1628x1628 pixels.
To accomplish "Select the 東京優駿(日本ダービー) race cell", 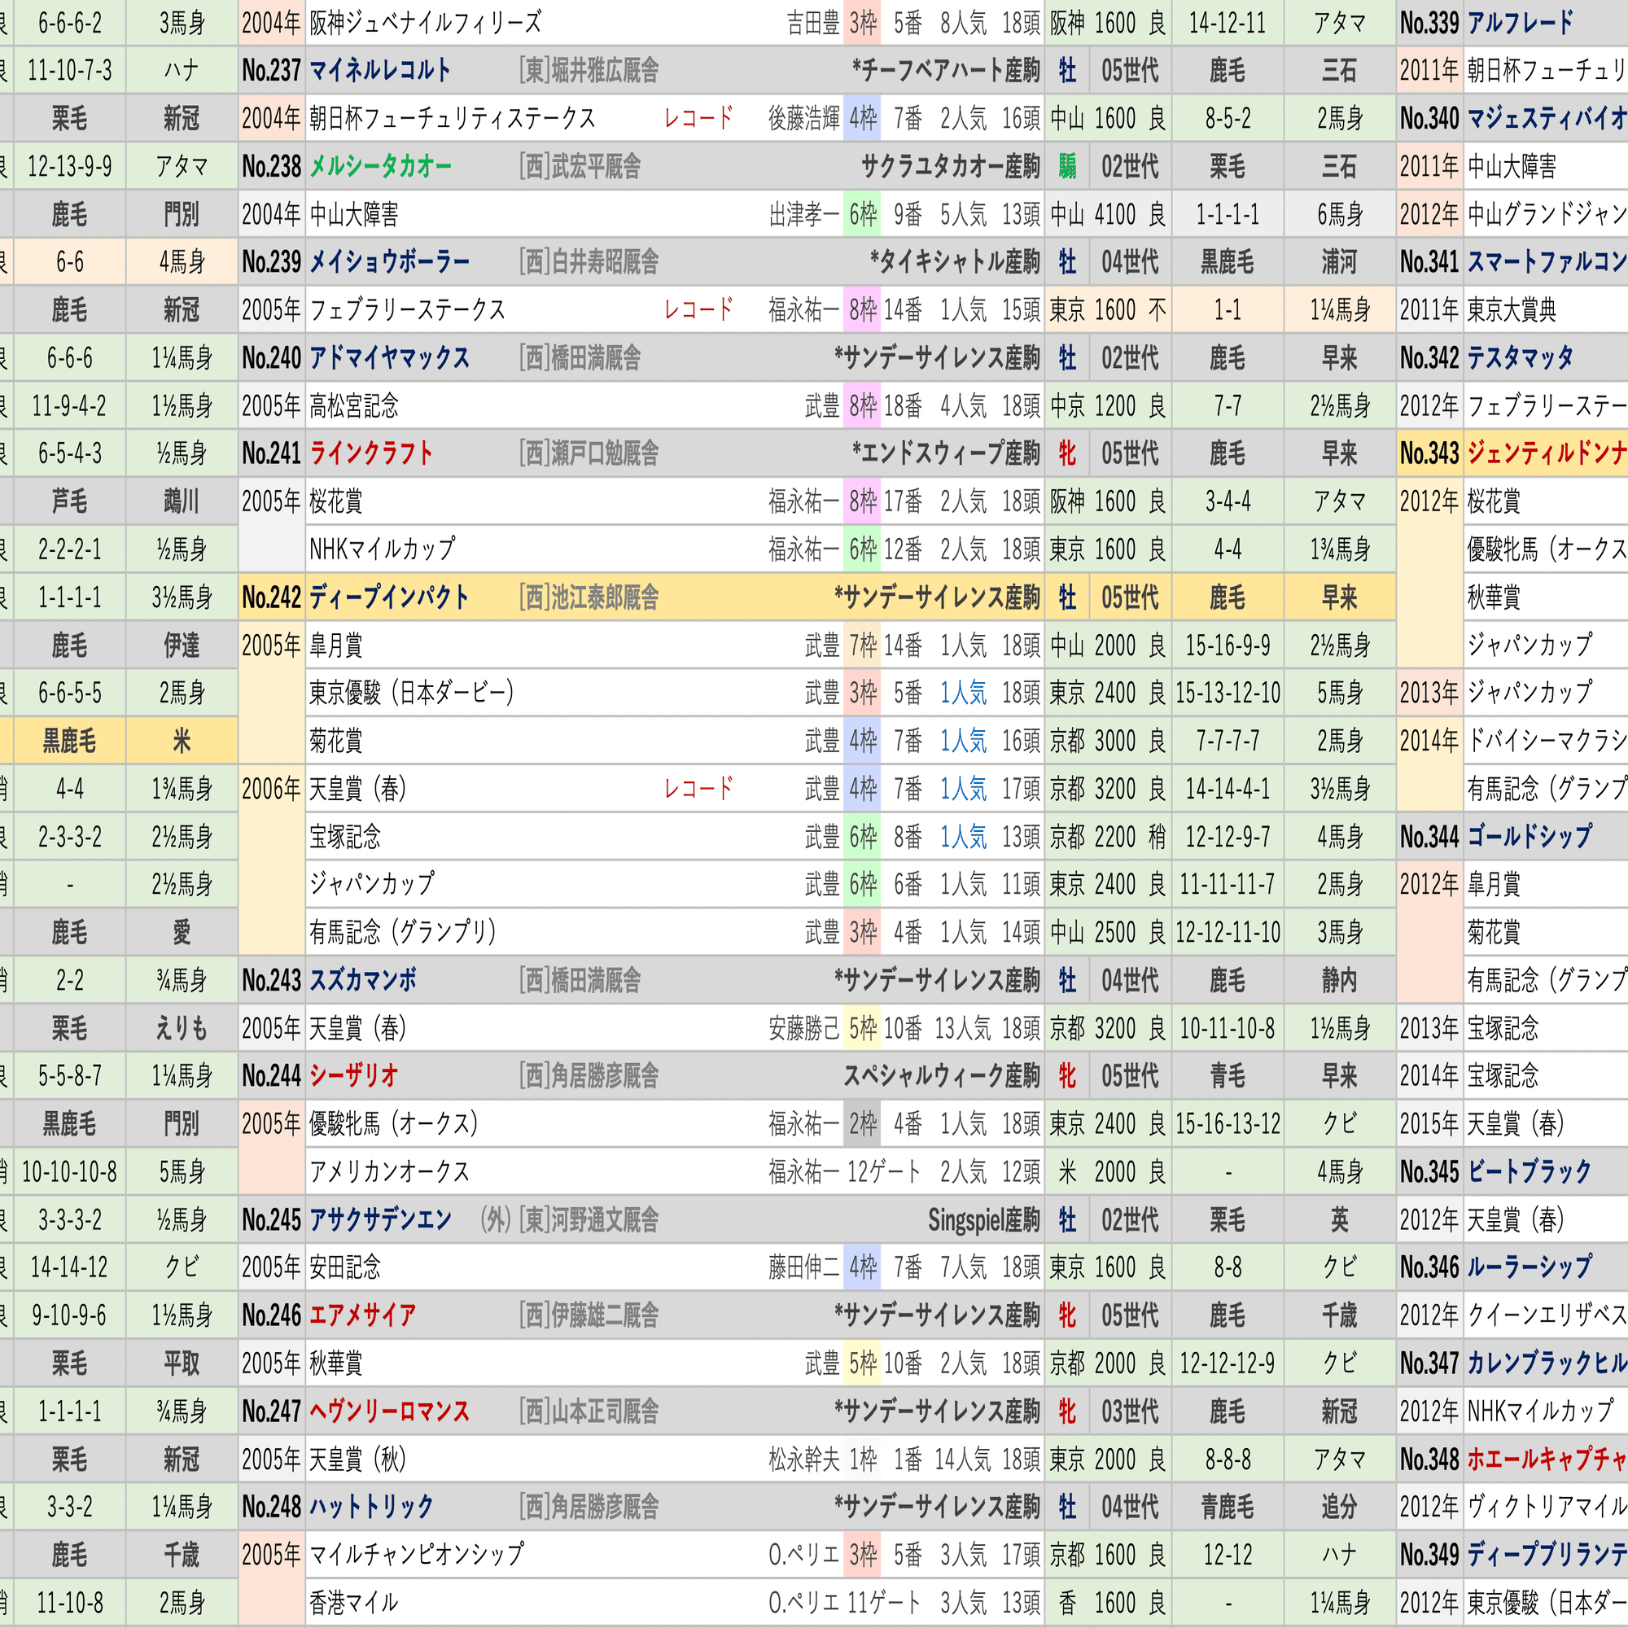I will (411, 693).
